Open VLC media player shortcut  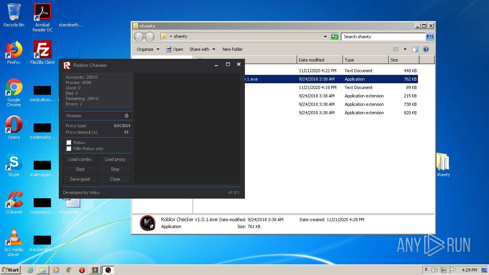tap(14, 242)
